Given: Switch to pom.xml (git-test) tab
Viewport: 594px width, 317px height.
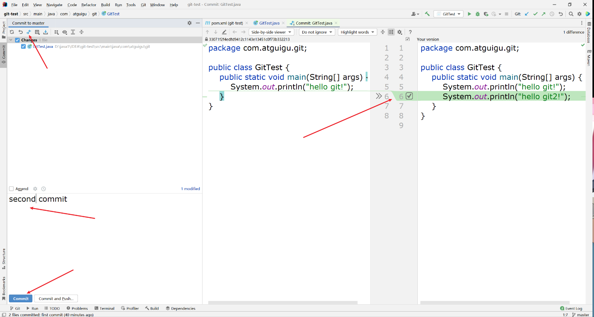Looking at the screenshot, I should 227,23.
